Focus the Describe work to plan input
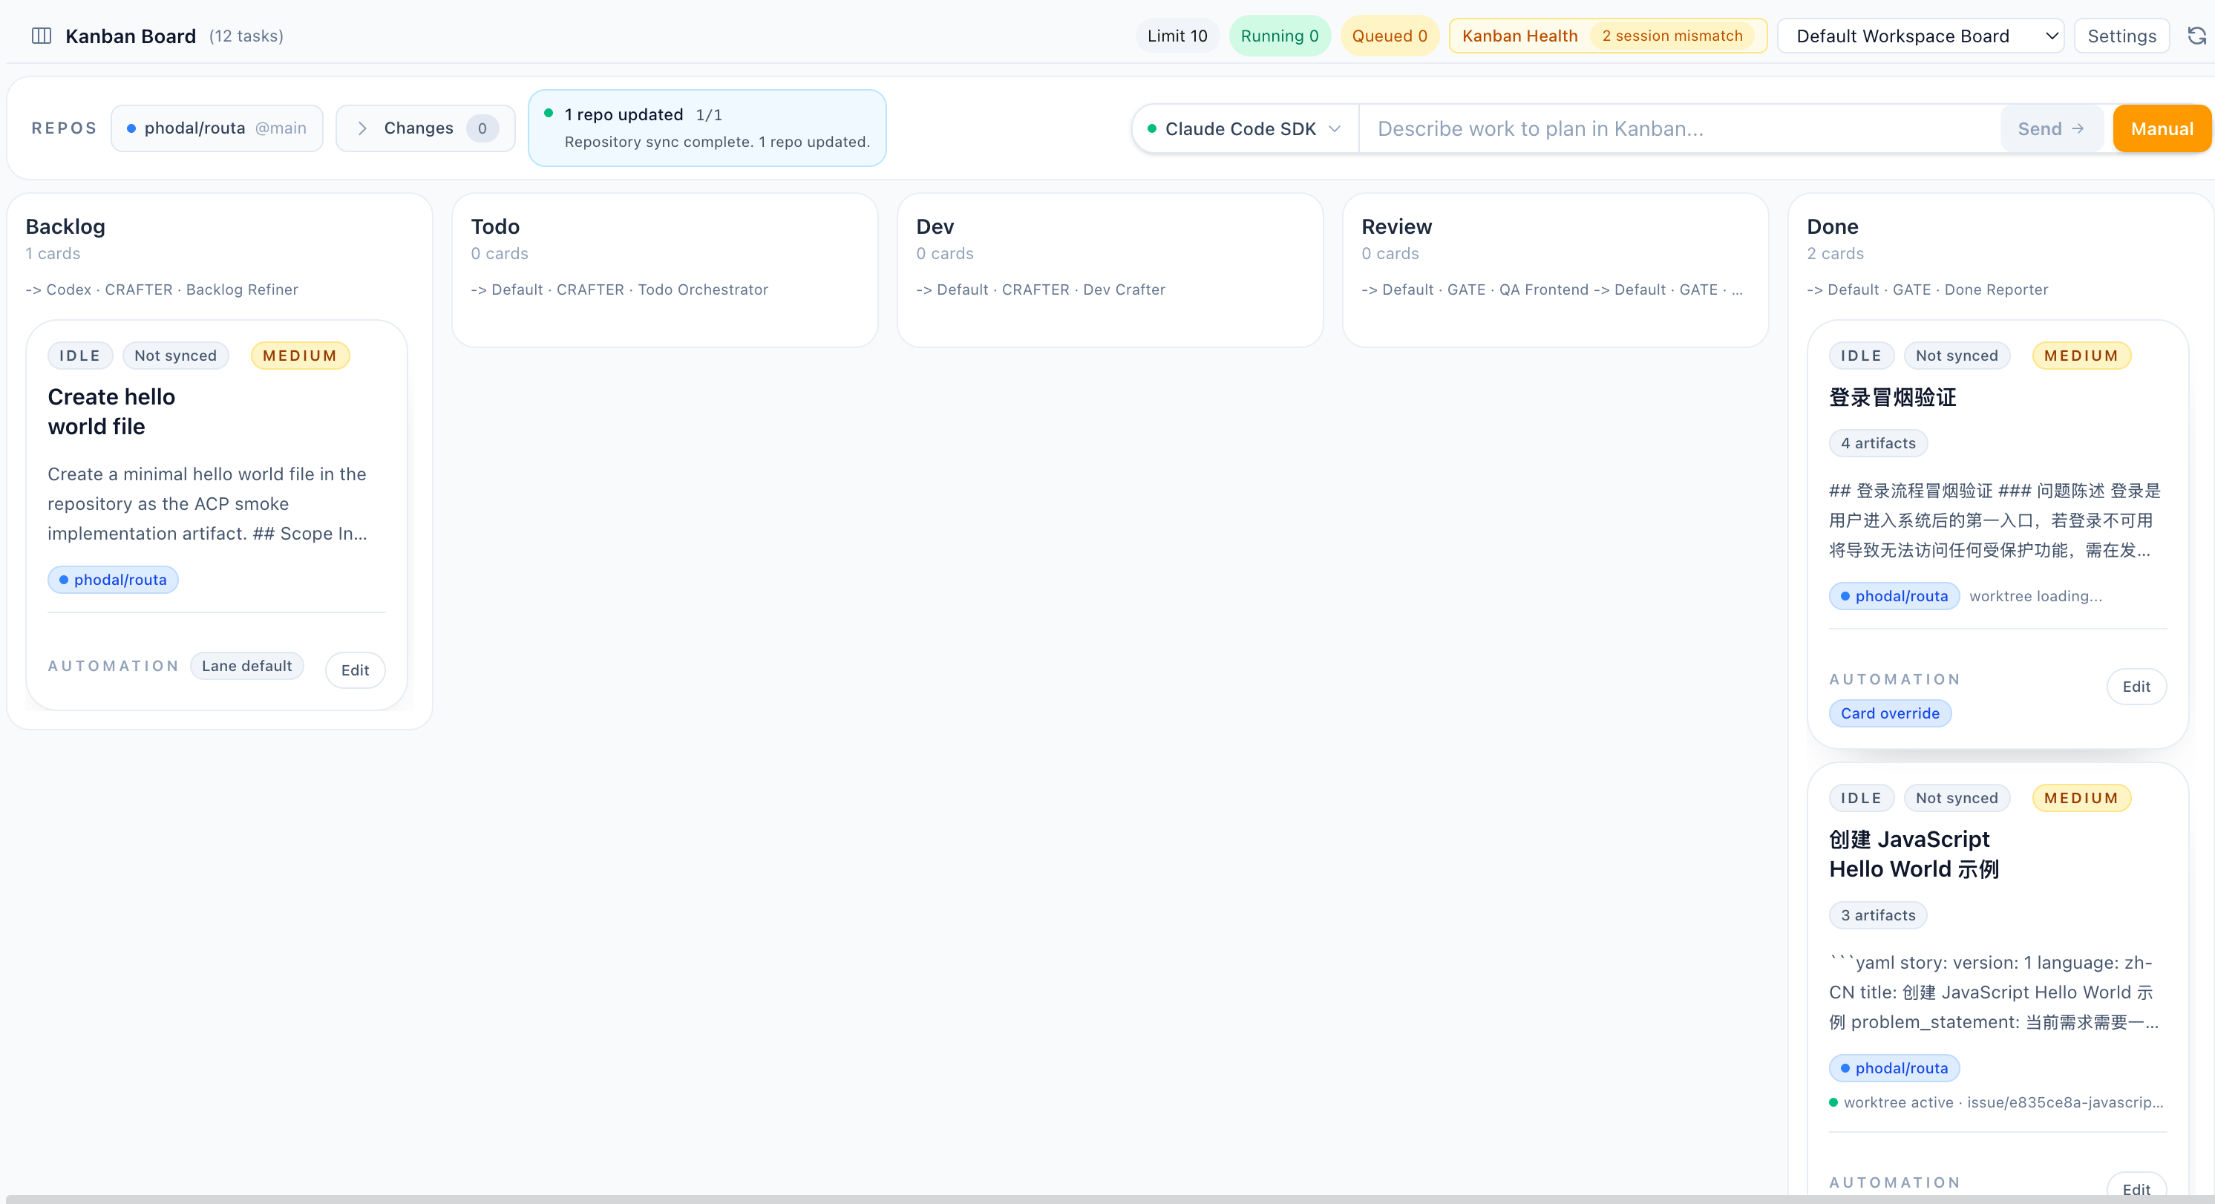This screenshot has width=2215, height=1204. tap(1680, 129)
